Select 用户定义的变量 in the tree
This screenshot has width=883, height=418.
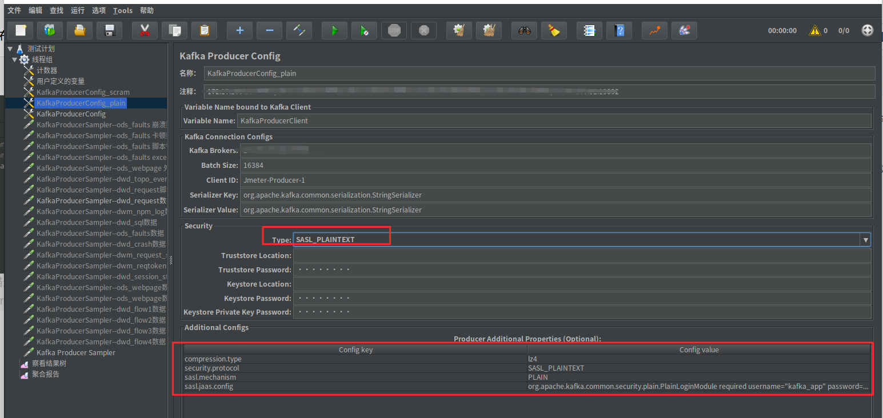pos(61,81)
